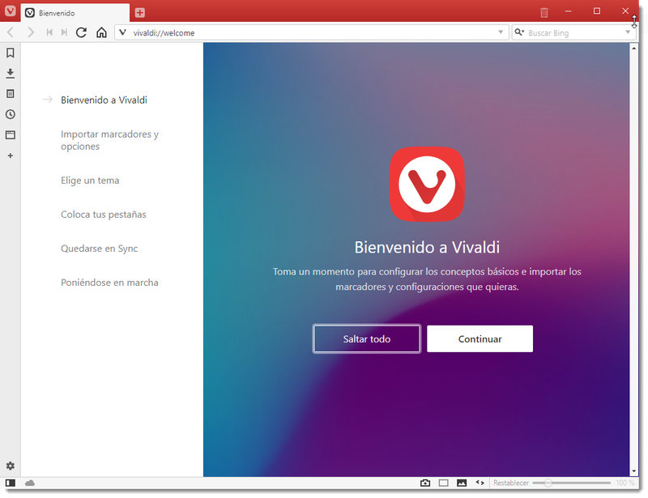Viewport: 648px width, 498px height.
Task: Toggle the side panel visibility
Action: point(12,482)
